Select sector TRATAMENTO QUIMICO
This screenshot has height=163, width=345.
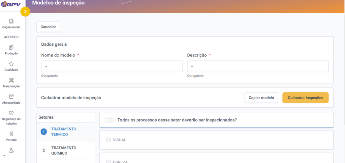[x=66, y=151]
